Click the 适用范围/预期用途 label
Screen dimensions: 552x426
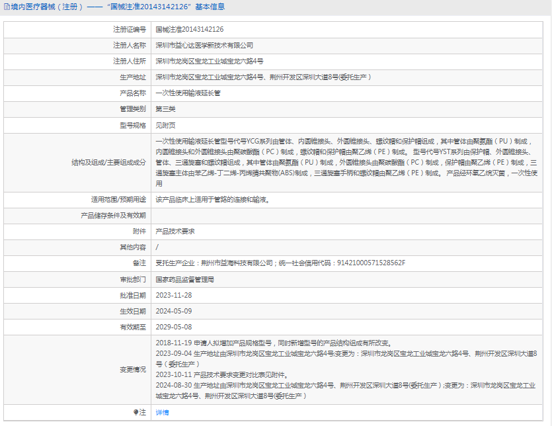click(118, 199)
